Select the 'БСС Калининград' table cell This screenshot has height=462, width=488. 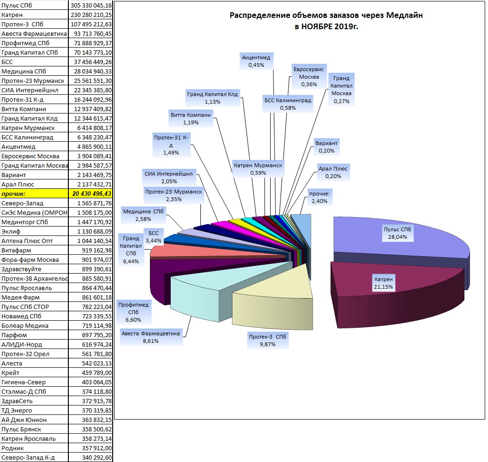[34, 137]
